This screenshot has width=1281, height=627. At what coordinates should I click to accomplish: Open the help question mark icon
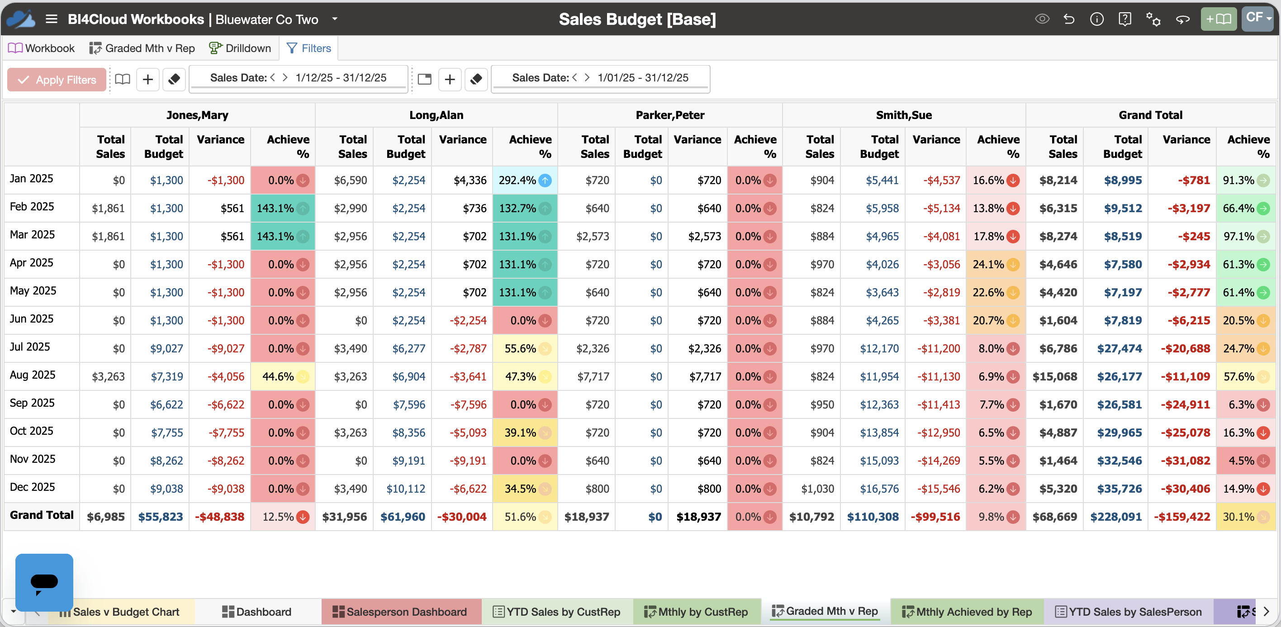click(1124, 19)
